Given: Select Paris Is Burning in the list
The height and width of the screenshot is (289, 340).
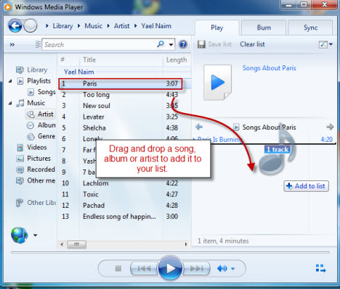Looking at the screenshot, I should 264,140.
